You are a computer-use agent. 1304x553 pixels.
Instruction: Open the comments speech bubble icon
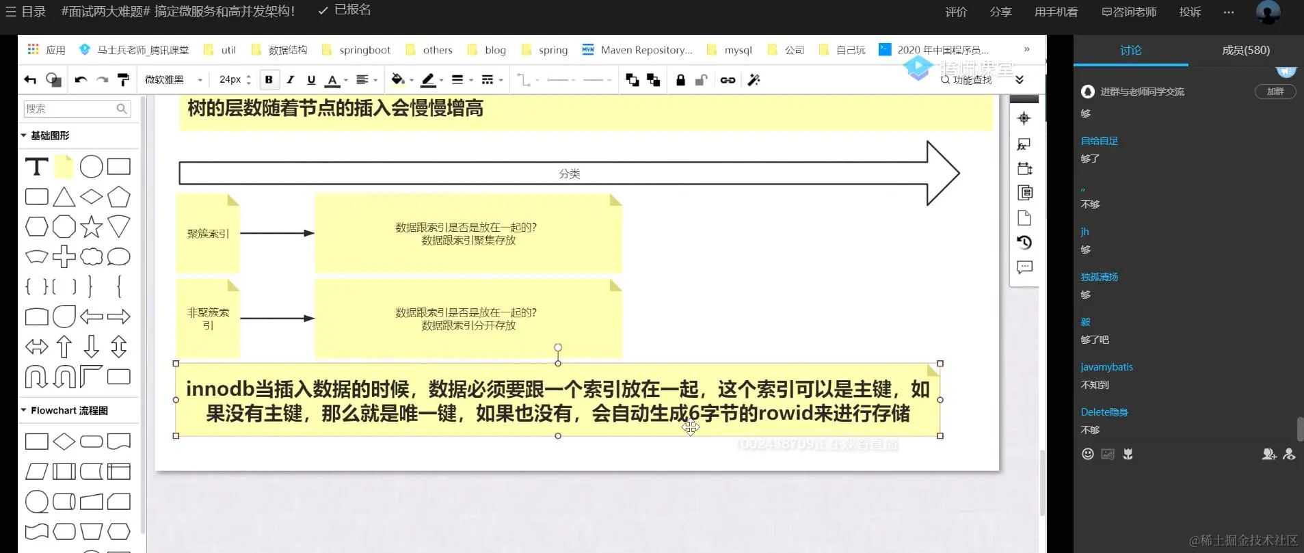pyautogui.click(x=1024, y=267)
